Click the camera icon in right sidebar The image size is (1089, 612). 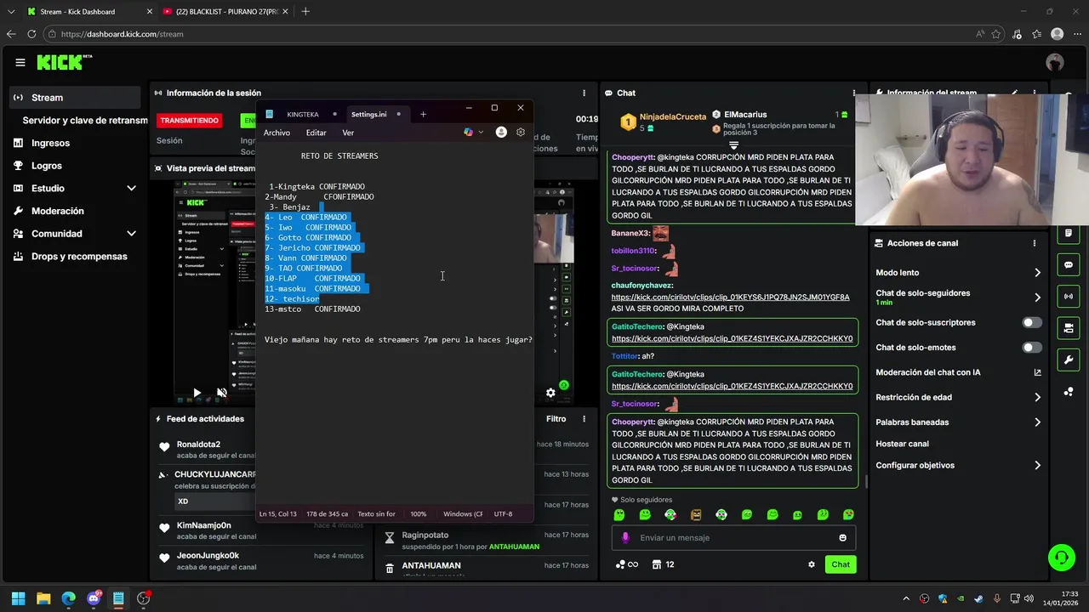tap(1069, 328)
